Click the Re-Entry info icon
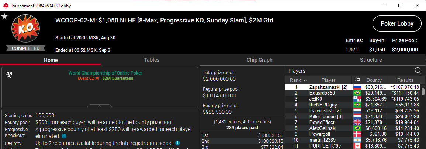This screenshot has width=426, height=149. (177, 143)
